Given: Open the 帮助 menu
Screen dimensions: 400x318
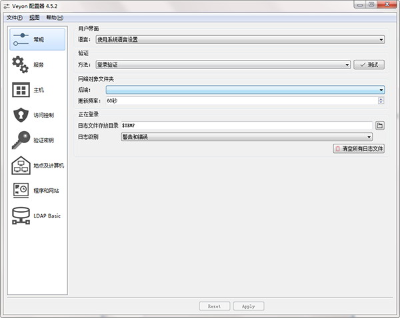Looking at the screenshot, I should pyautogui.click(x=55, y=17).
